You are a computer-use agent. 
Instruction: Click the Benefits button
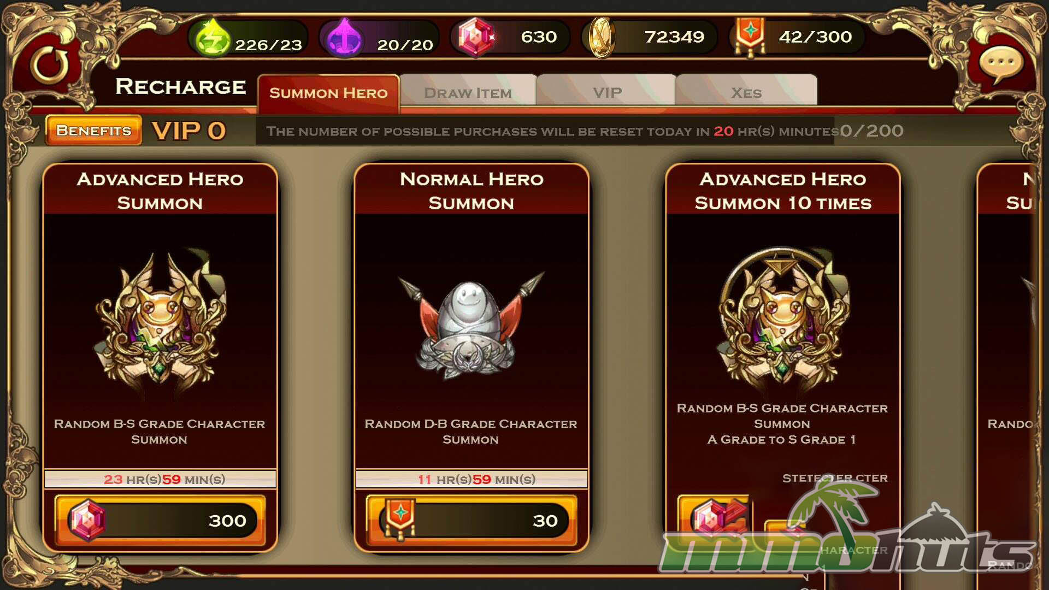93,130
